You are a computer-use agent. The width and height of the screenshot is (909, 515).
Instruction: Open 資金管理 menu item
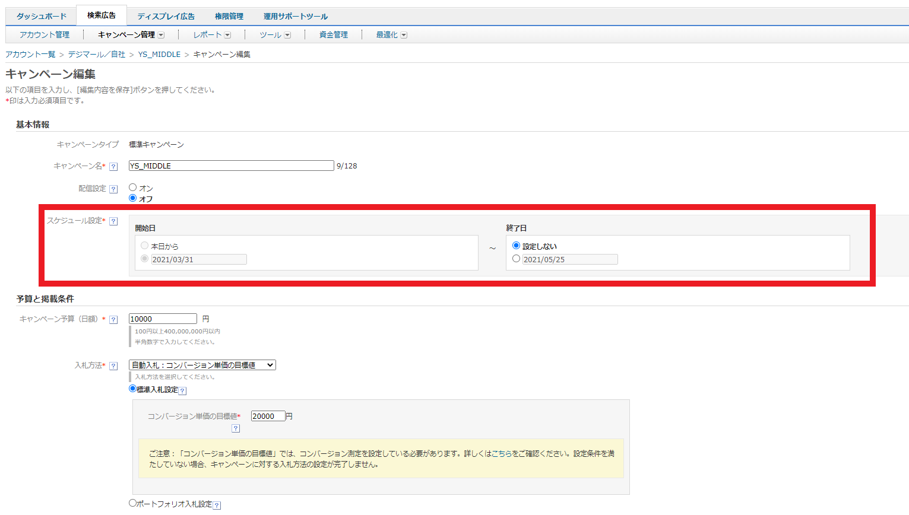(x=334, y=35)
